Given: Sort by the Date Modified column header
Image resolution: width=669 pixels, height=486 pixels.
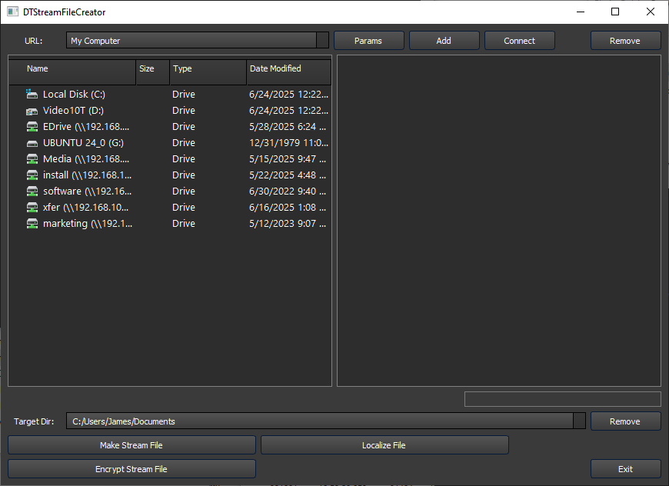Looking at the screenshot, I should coord(289,72).
